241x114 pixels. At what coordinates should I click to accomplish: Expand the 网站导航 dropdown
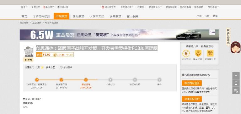[x=213, y=7]
